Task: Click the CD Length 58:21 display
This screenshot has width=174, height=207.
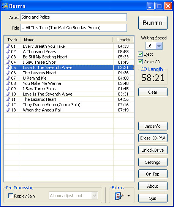Action: [x=153, y=78]
